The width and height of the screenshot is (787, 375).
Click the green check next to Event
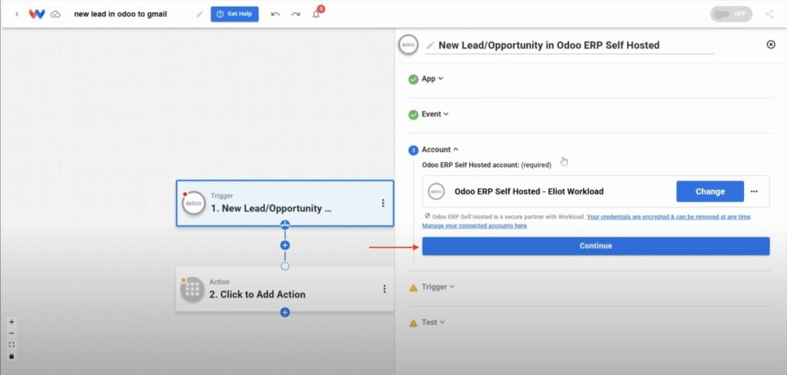(413, 115)
